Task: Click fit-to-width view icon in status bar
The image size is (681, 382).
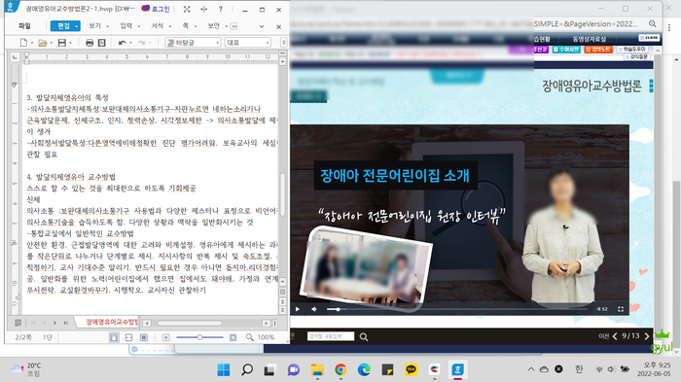Action: (x=129, y=337)
